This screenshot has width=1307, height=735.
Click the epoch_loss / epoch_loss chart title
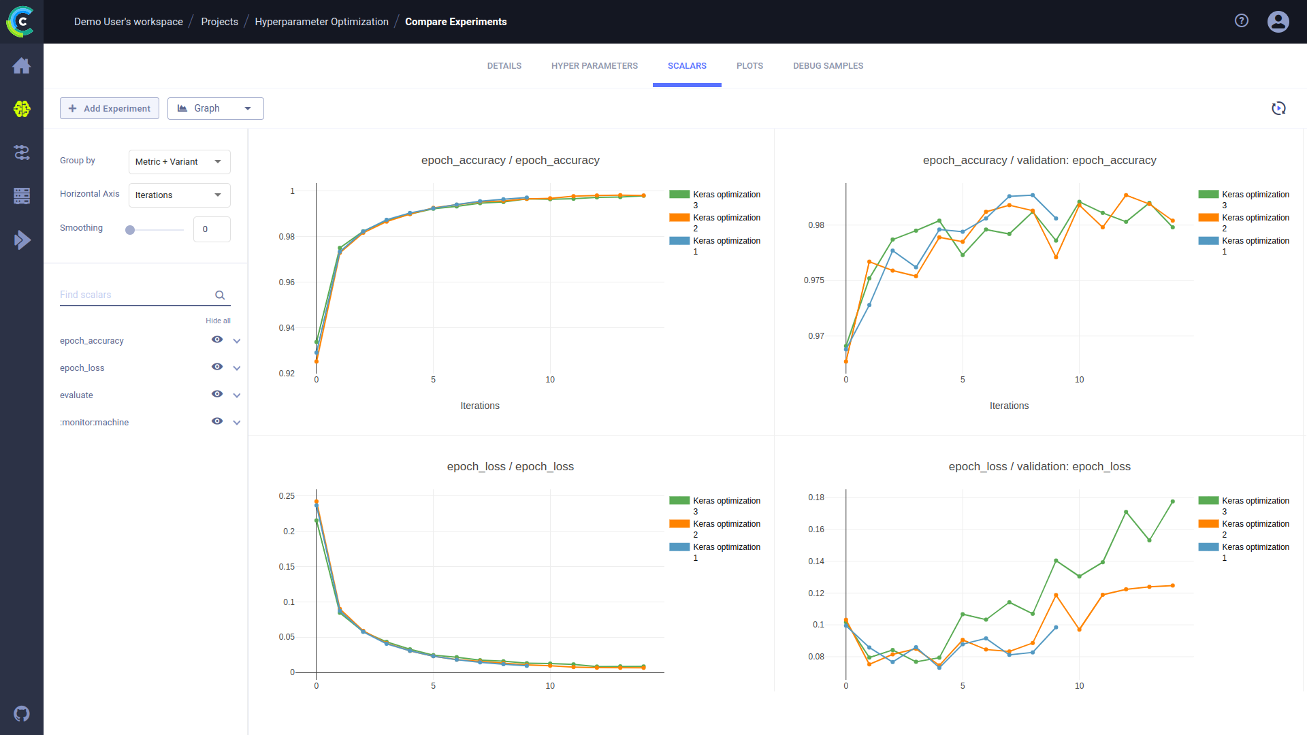(x=510, y=467)
